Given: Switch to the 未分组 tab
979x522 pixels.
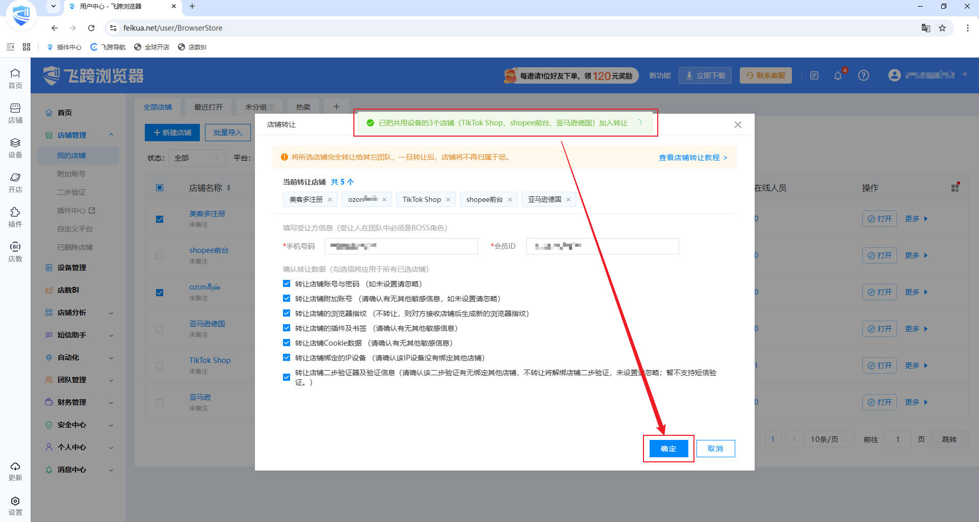Looking at the screenshot, I should (260, 107).
